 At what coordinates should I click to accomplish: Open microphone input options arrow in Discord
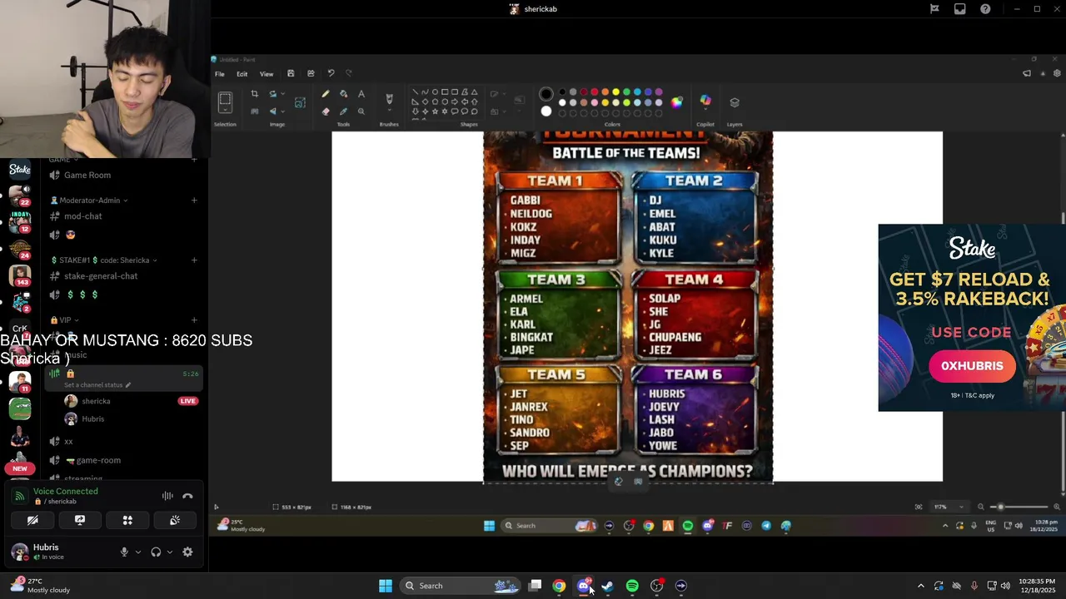[138, 552]
